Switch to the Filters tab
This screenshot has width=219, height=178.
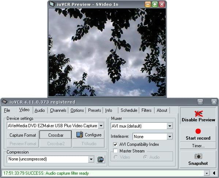click(x=146, y=110)
